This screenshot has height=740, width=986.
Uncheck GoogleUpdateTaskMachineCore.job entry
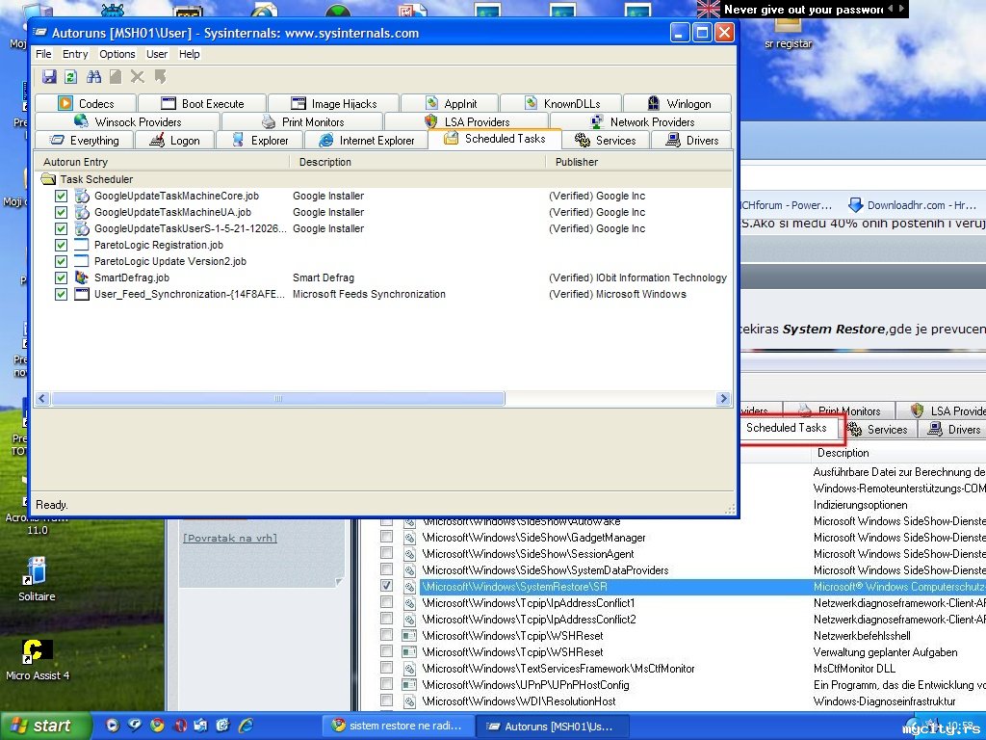point(61,196)
